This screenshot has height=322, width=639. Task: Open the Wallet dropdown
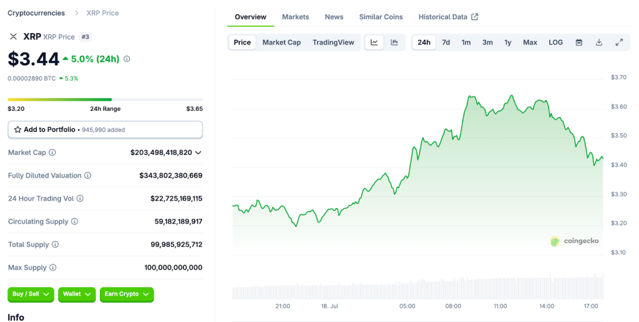pyautogui.click(x=77, y=295)
